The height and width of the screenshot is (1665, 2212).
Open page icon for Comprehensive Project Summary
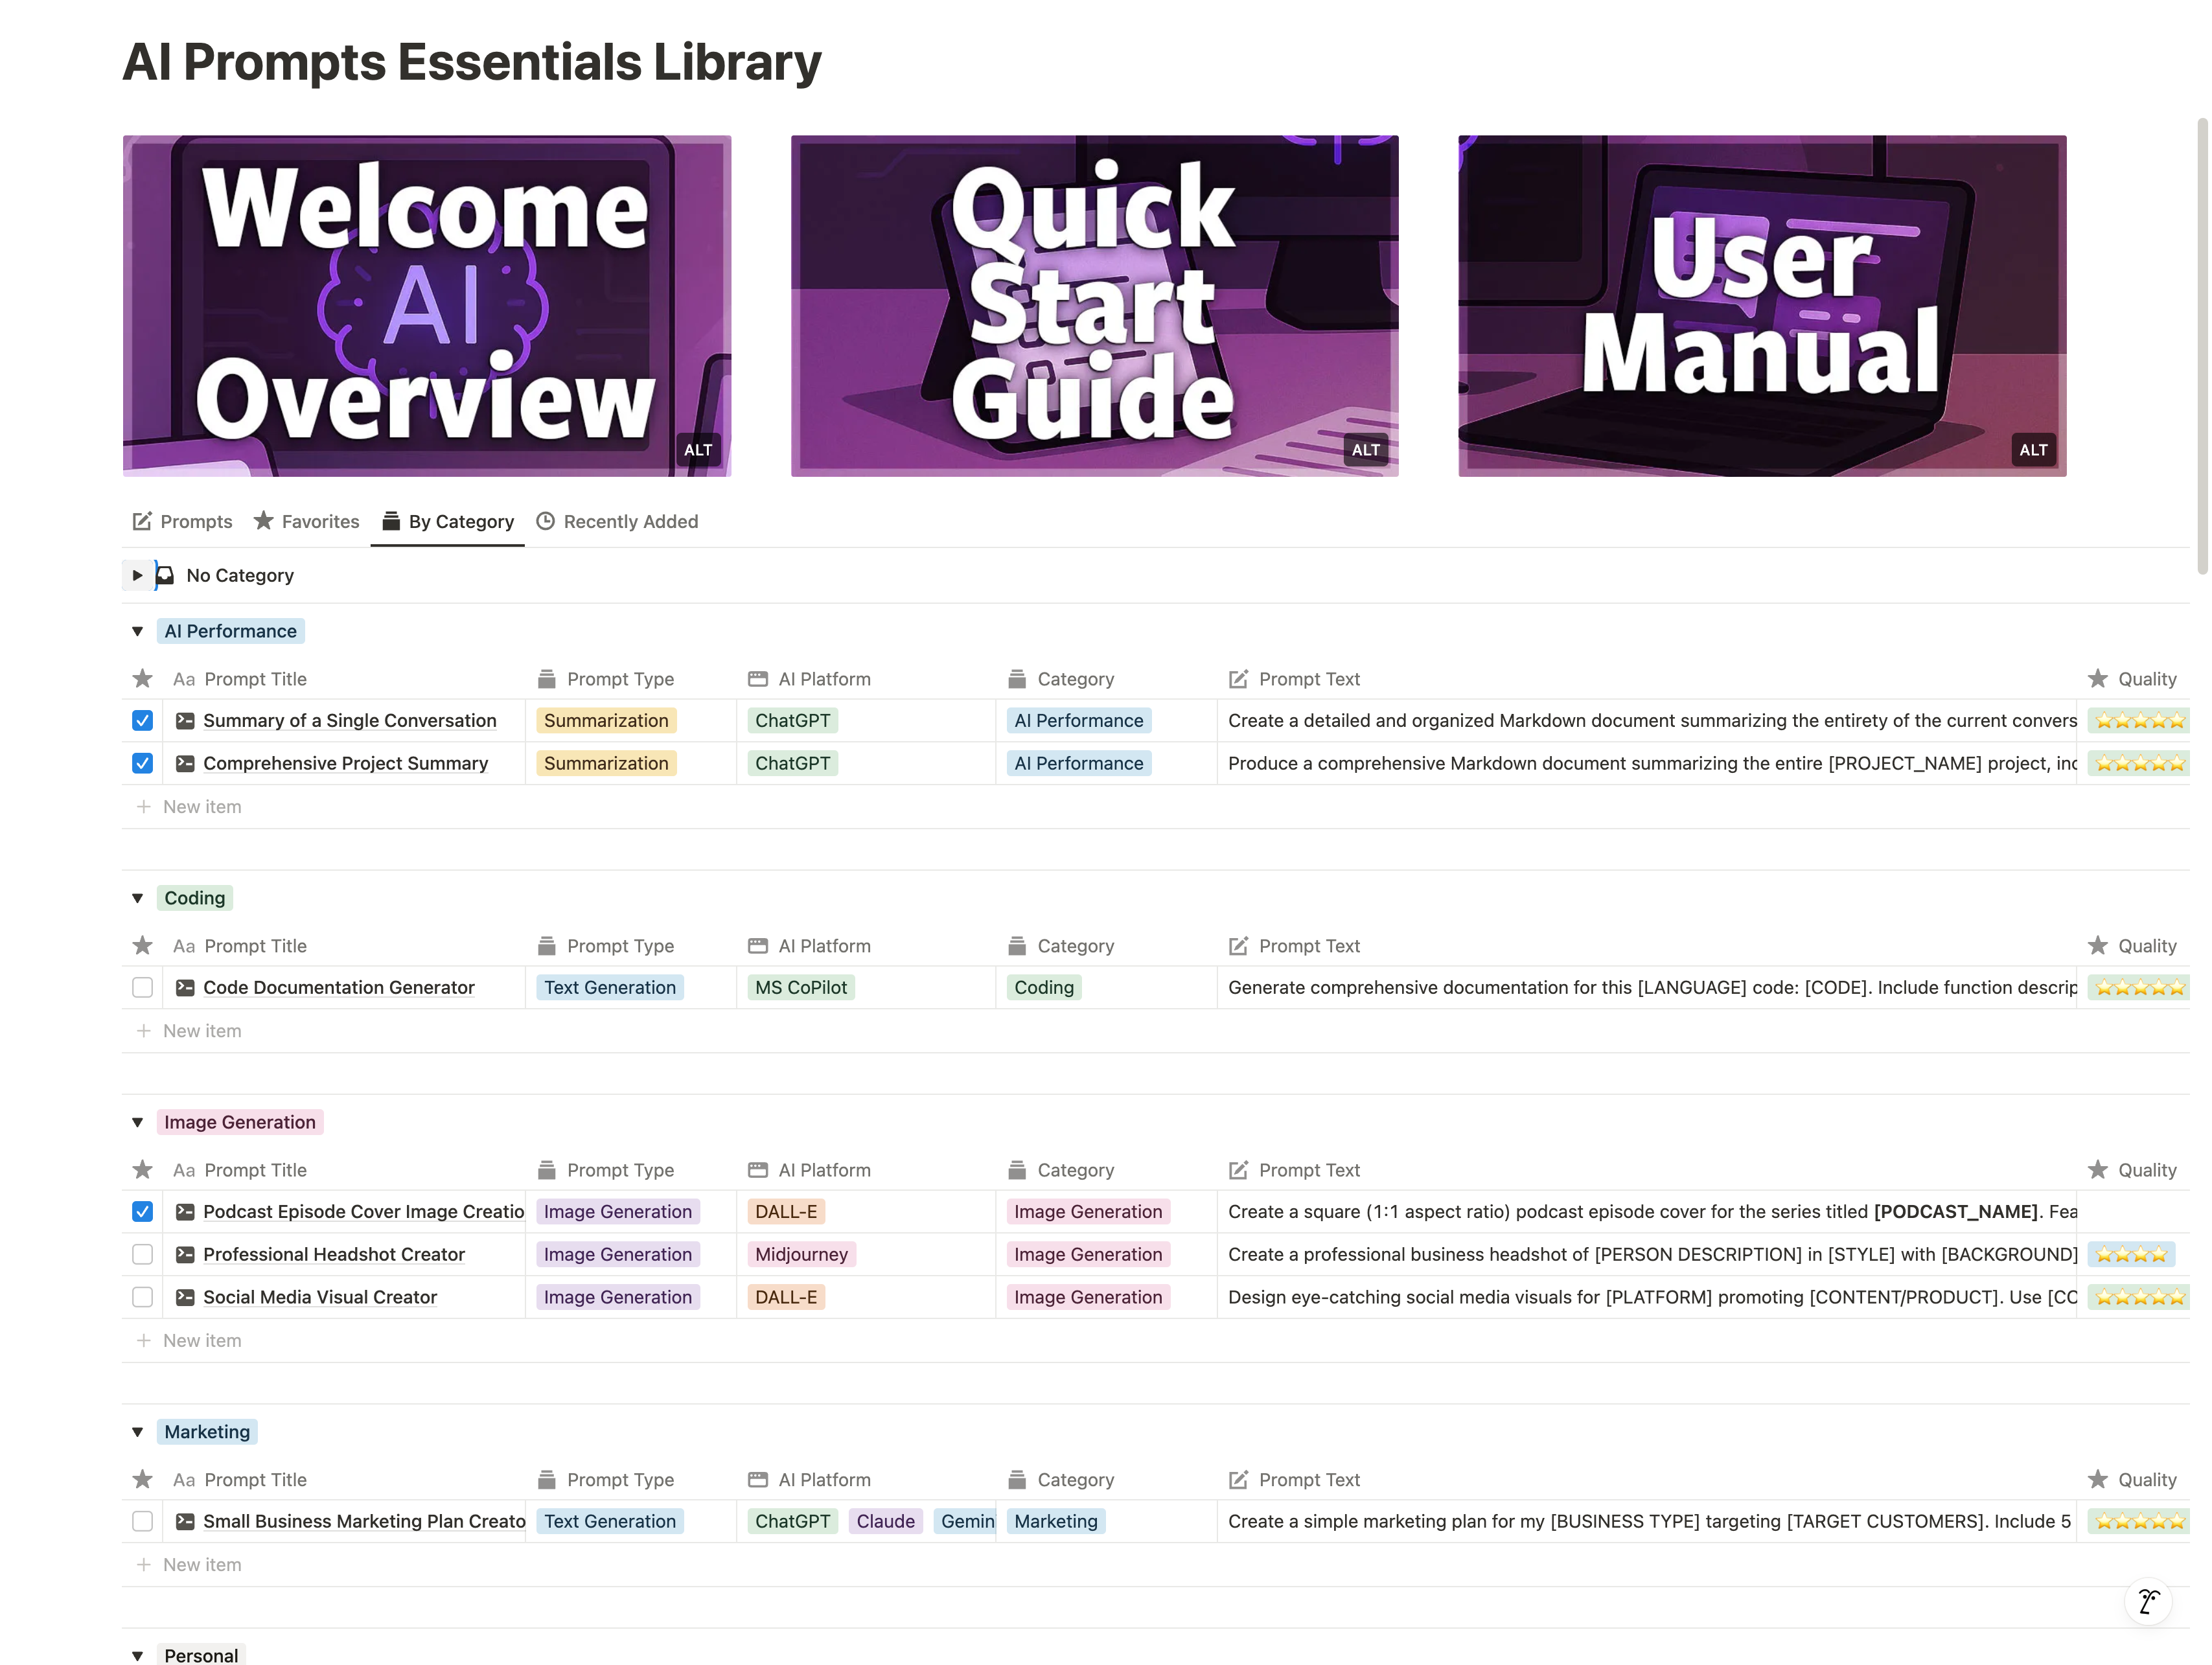click(185, 763)
